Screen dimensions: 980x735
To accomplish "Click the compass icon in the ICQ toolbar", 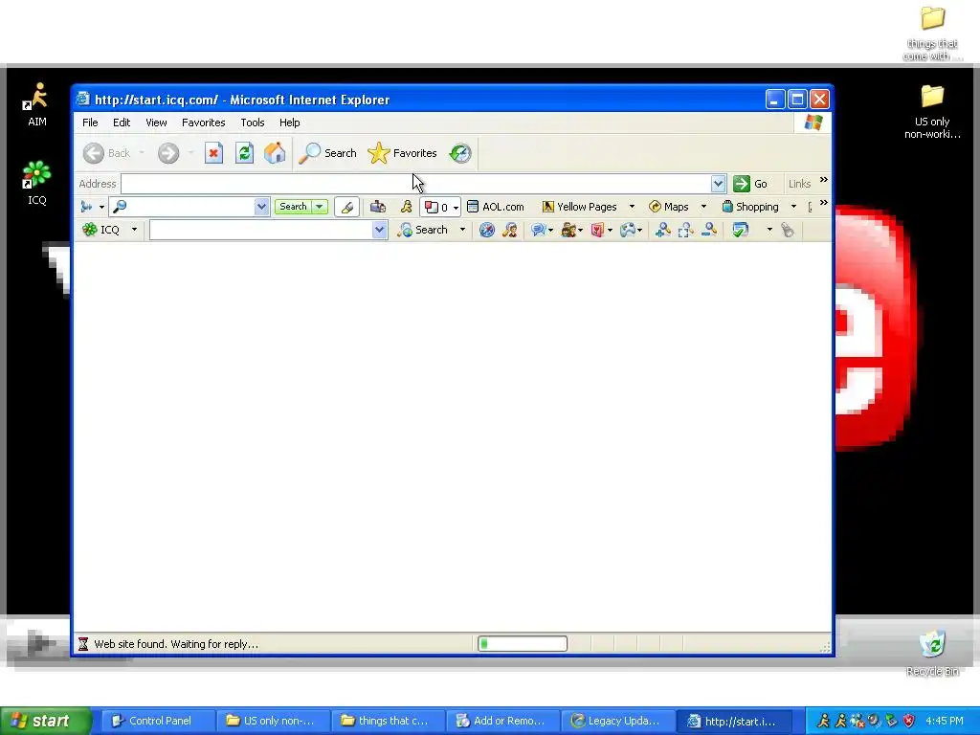I will 487,230.
